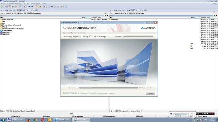Screen dimensions: 218x122
Task: Select drive h in the left drive bar
Action: [24, 10]
